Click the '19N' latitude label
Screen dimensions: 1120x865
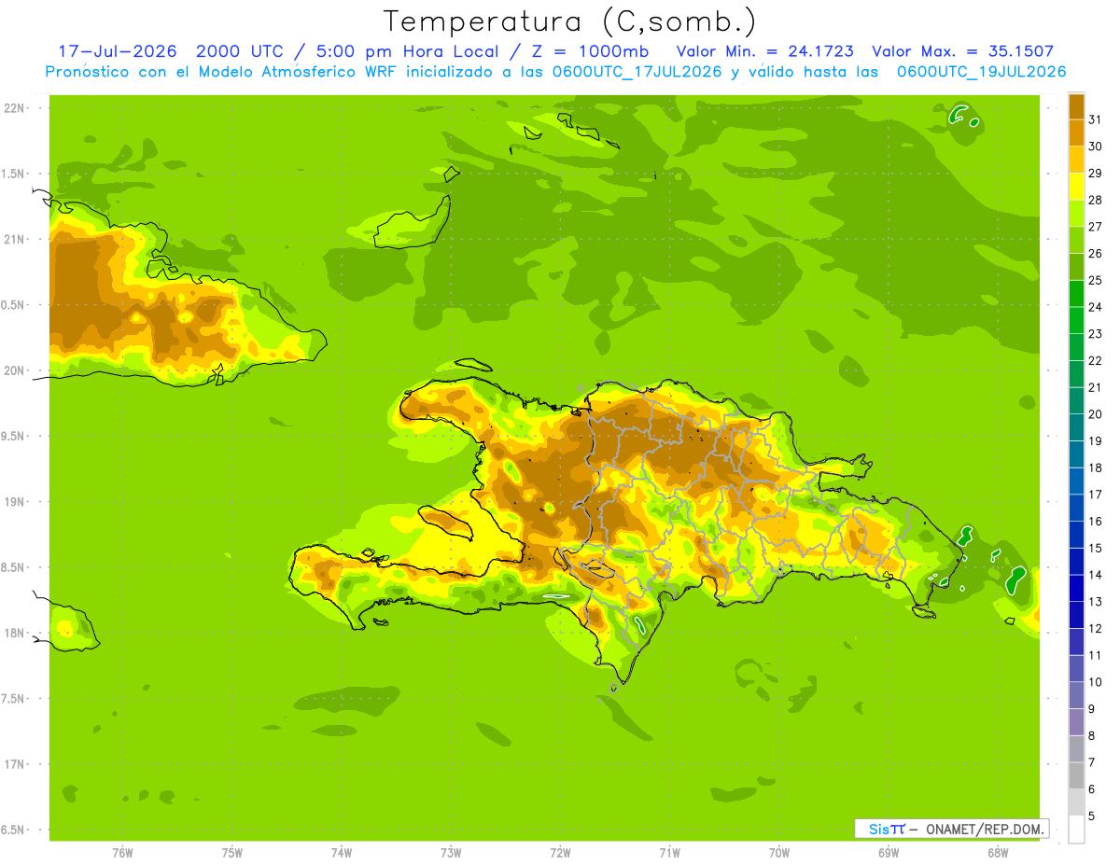(13, 502)
